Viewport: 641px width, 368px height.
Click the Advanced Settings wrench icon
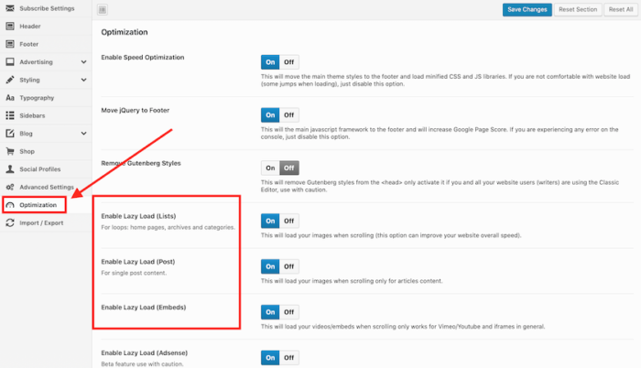(x=10, y=187)
